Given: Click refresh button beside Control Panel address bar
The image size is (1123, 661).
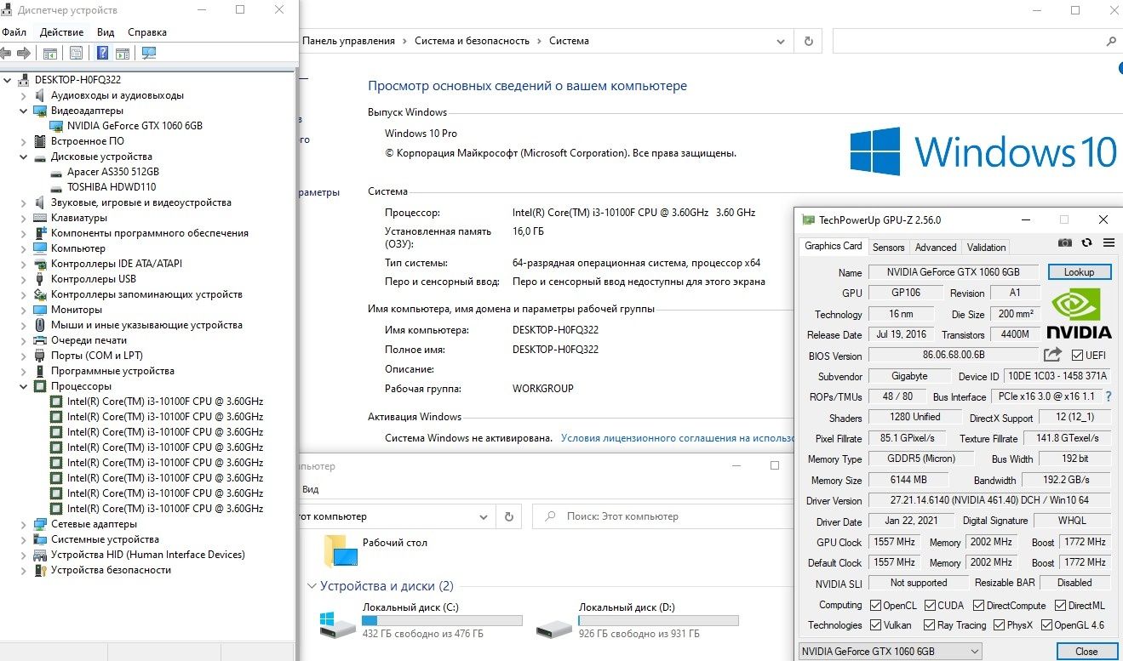Looking at the screenshot, I should click(x=808, y=41).
